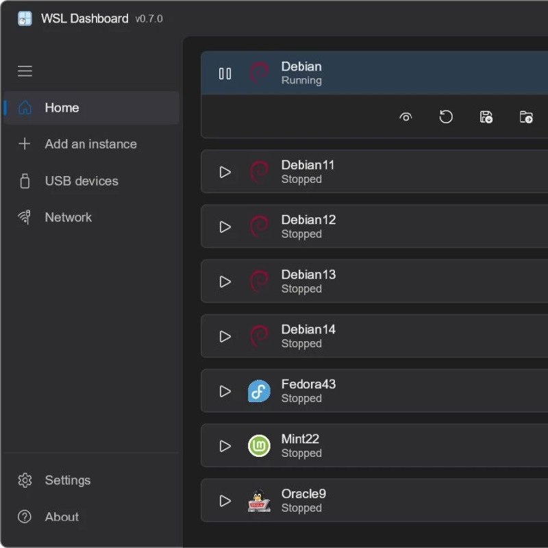Click the Oracle9 penguin icon
548x548 pixels.
tap(259, 501)
